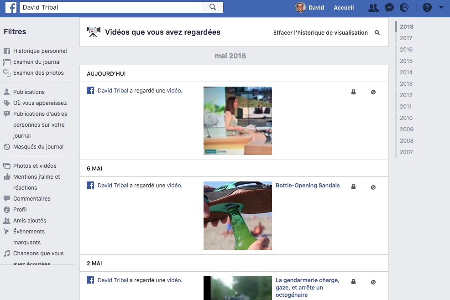Expand the account dropdown arrow
The width and height of the screenshot is (450, 300).
(x=441, y=7)
